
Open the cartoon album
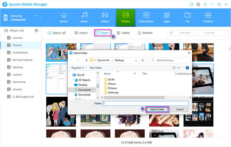(x=21, y=75)
